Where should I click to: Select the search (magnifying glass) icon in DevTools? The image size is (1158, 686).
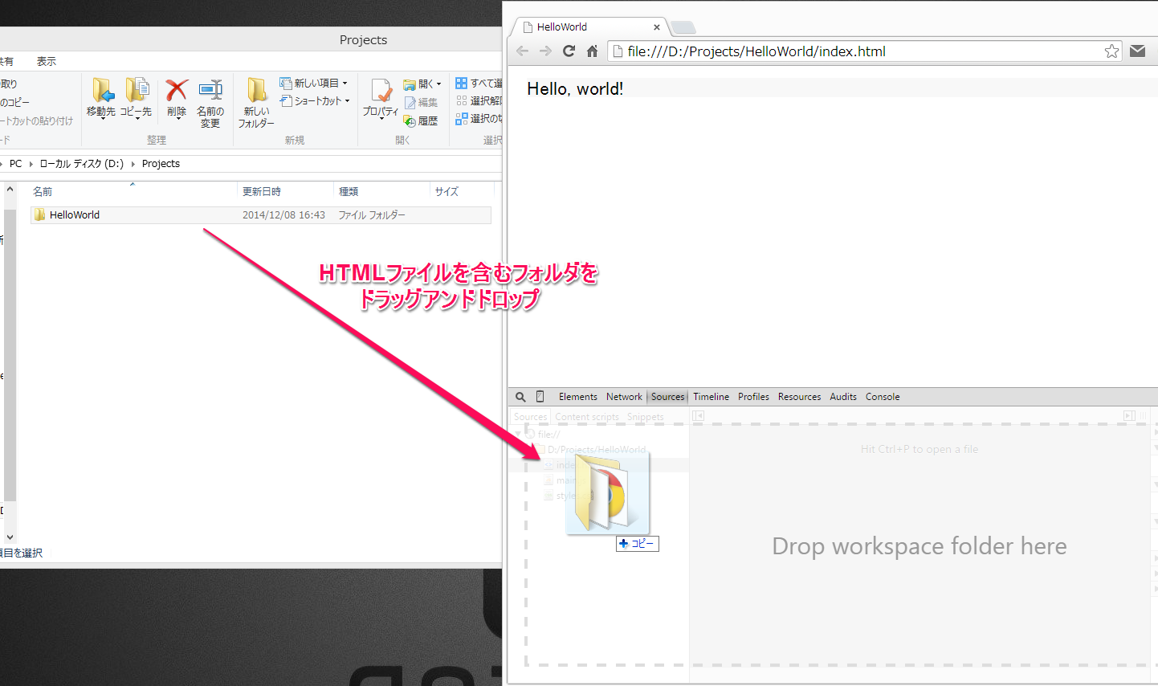click(520, 396)
